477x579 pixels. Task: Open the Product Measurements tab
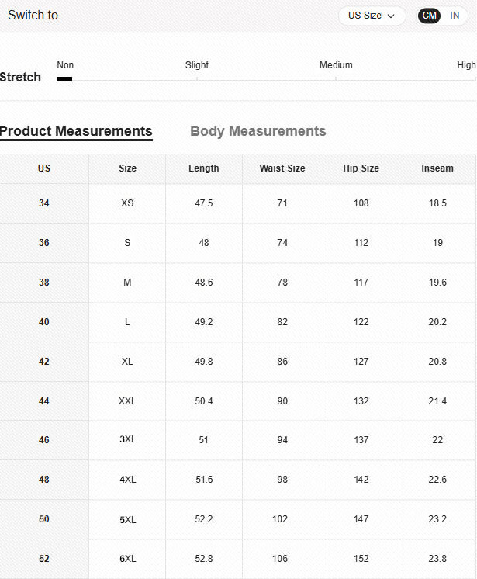pos(76,131)
